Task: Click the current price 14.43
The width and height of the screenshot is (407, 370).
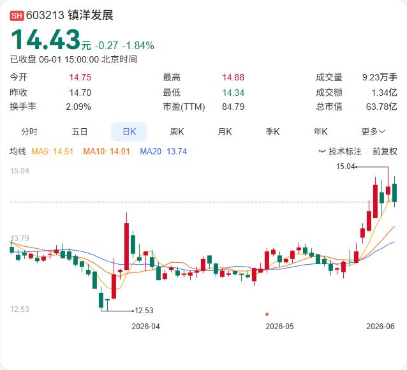Action: [x=45, y=40]
